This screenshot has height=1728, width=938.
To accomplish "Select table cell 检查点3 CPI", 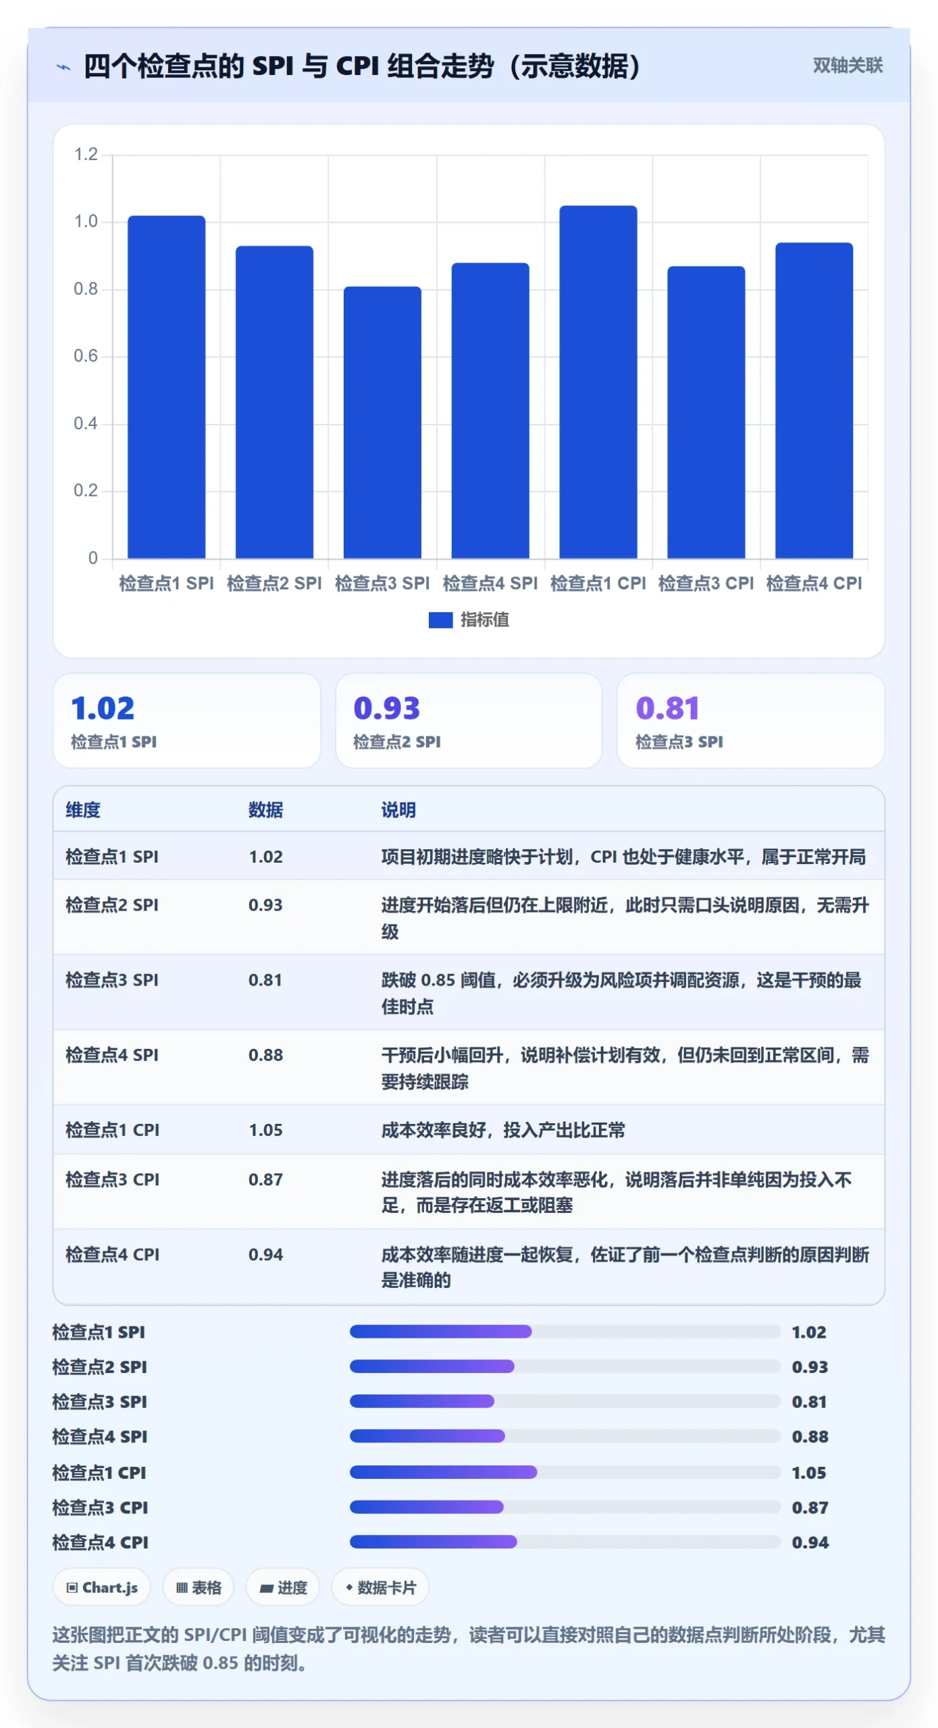I will click(112, 1179).
